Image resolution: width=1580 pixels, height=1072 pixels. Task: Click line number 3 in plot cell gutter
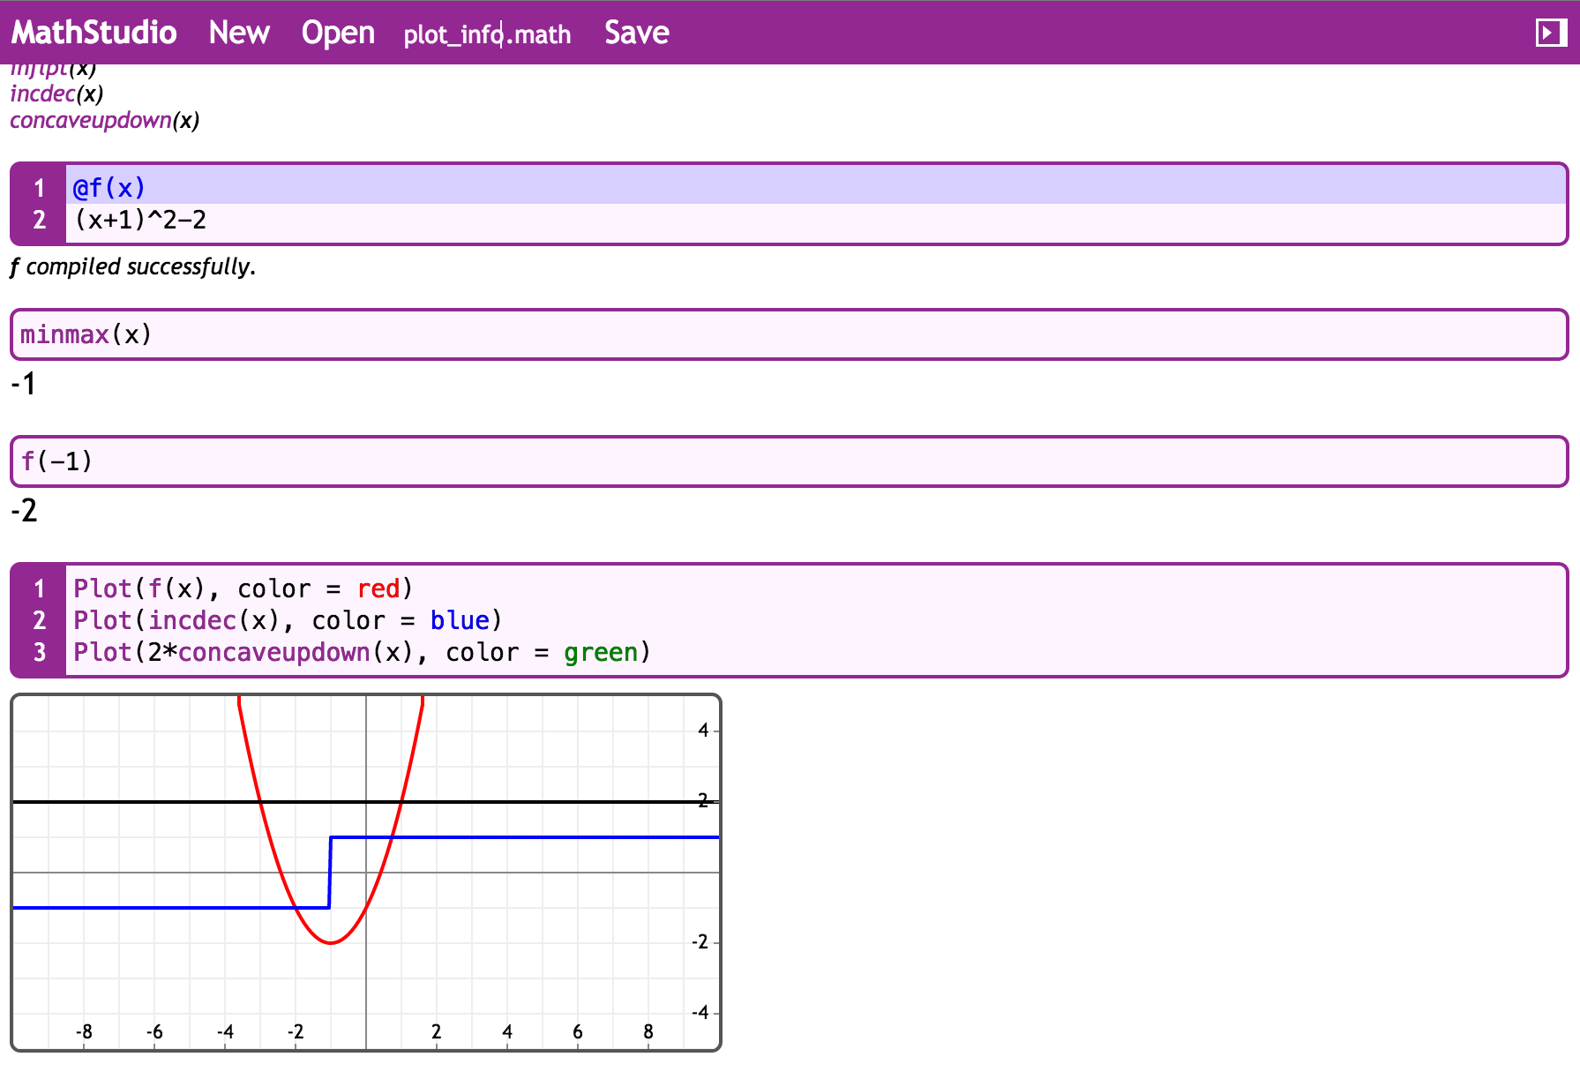(x=39, y=652)
